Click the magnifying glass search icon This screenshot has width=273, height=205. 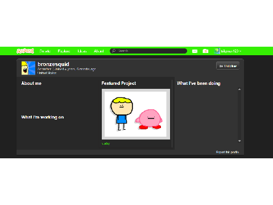coord(114,51)
